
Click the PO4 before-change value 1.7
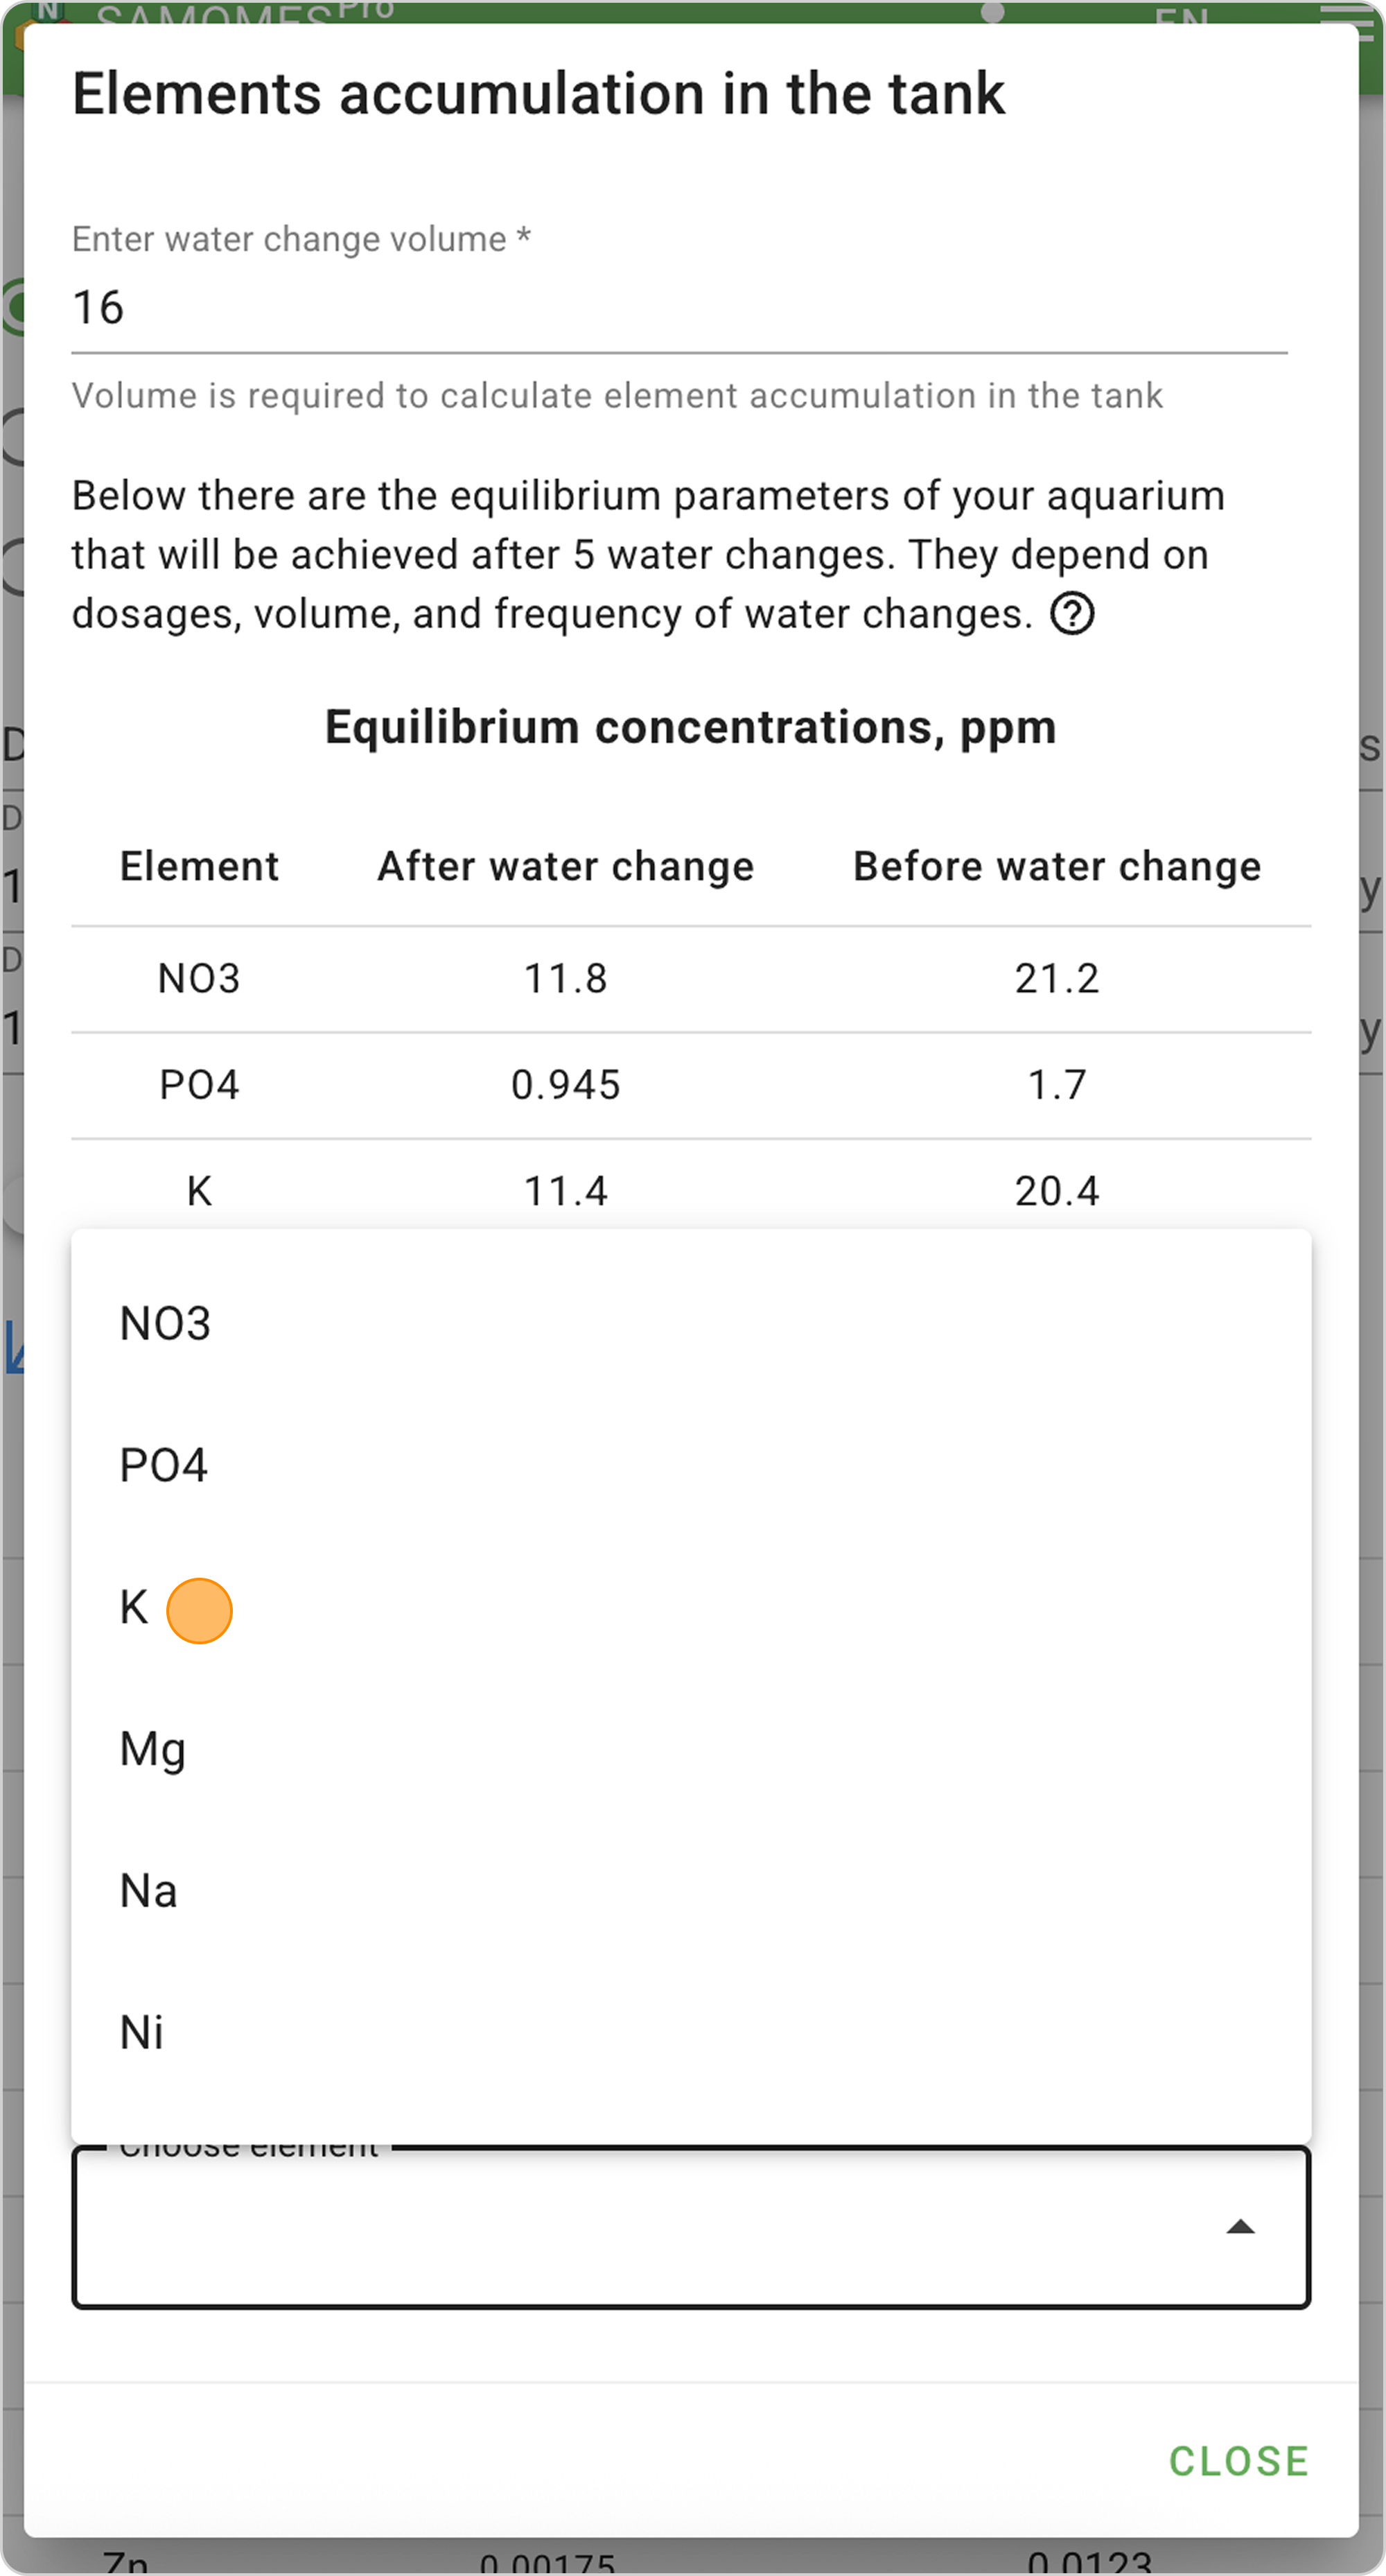click(x=1057, y=1085)
